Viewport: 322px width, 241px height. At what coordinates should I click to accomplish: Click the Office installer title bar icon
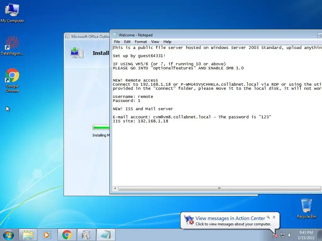point(67,37)
